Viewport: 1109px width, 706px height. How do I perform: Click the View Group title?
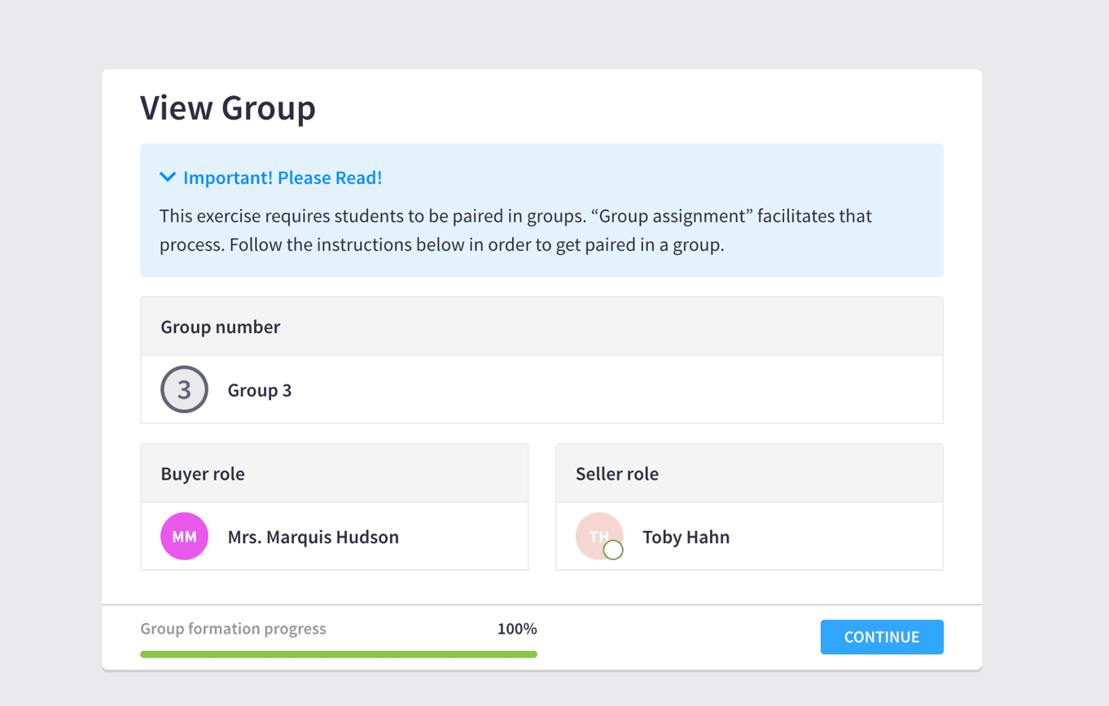(228, 108)
